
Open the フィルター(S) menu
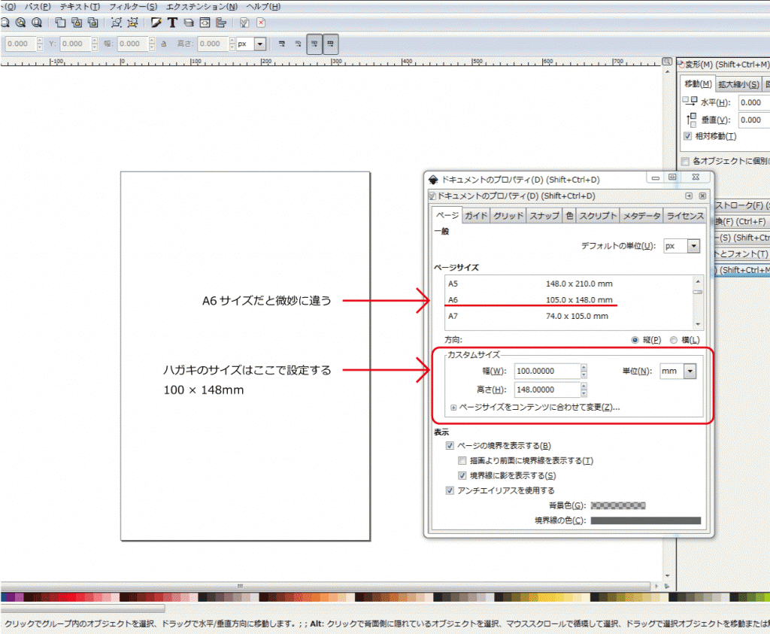coord(133,7)
